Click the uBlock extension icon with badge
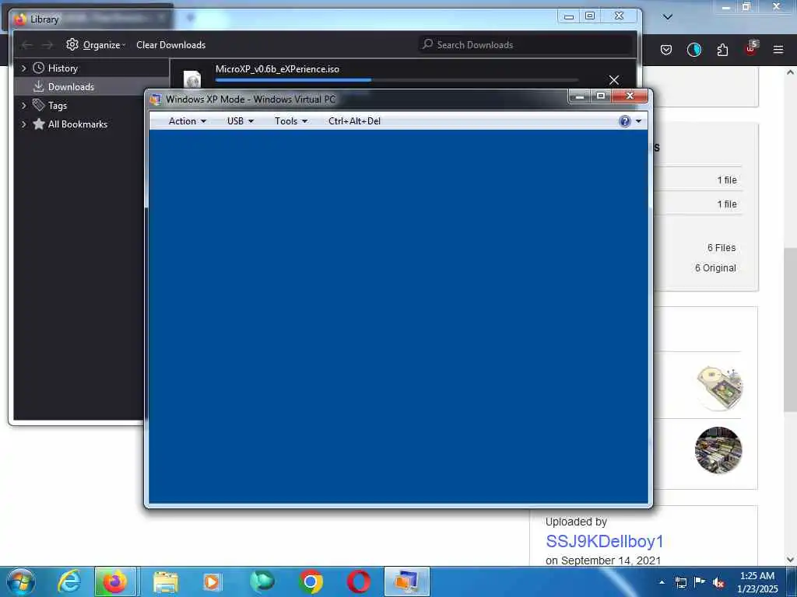 click(751, 49)
